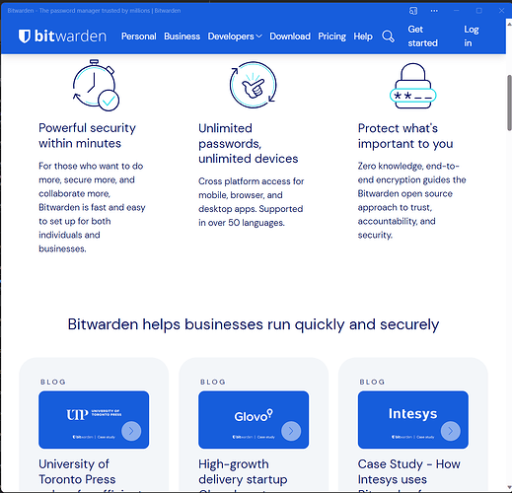
Task: Expand the Developers dropdown menu
Action: tap(235, 36)
